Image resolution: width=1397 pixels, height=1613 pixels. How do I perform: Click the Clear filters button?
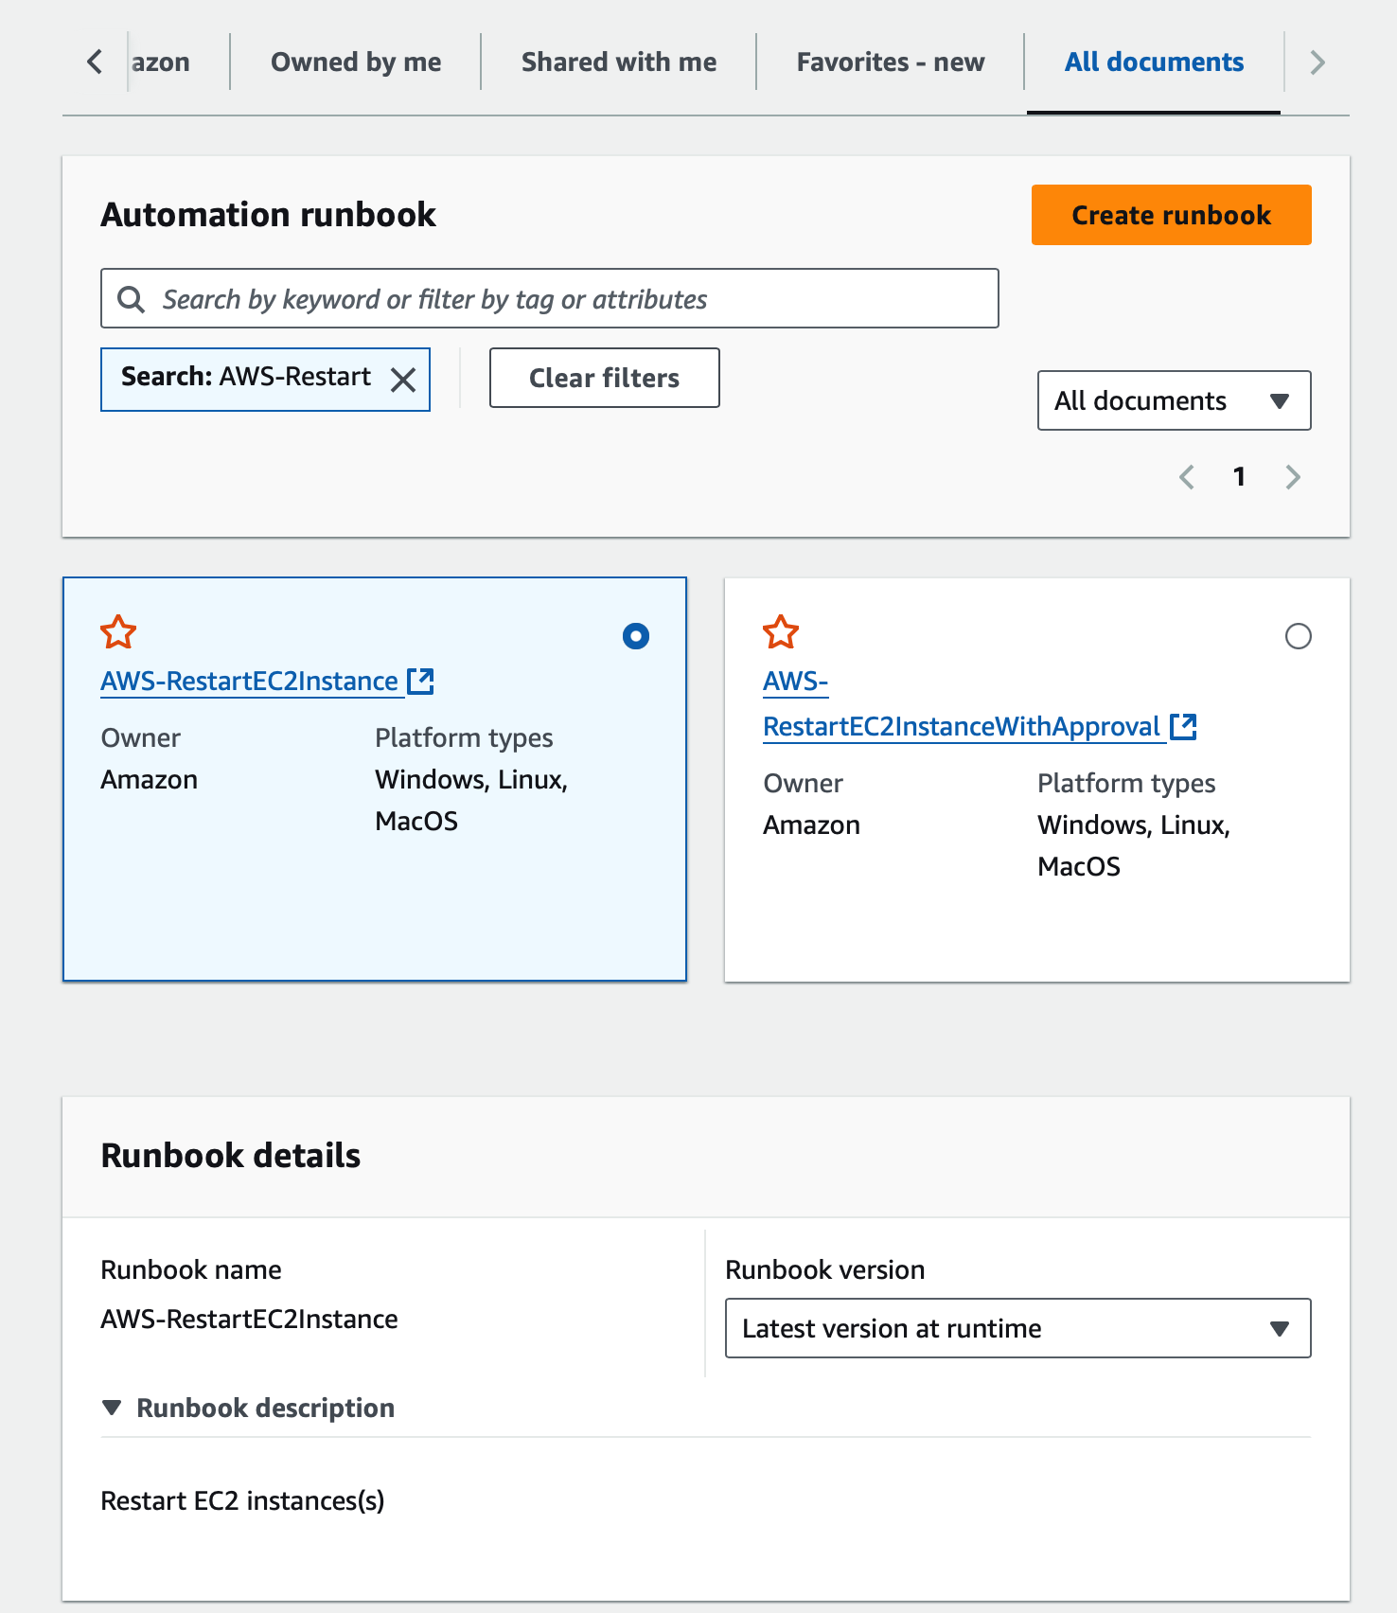(x=605, y=378)
